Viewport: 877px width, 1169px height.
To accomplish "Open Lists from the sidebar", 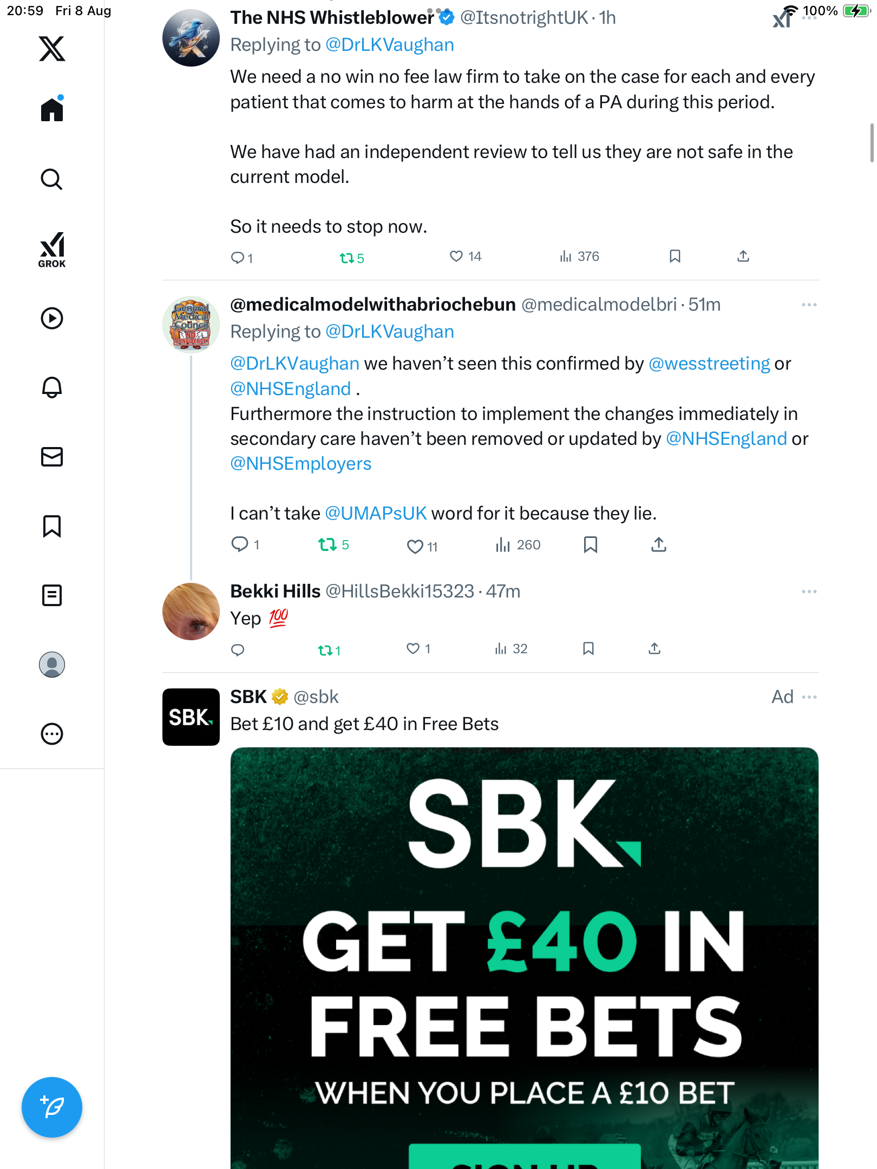I will 52,595.
